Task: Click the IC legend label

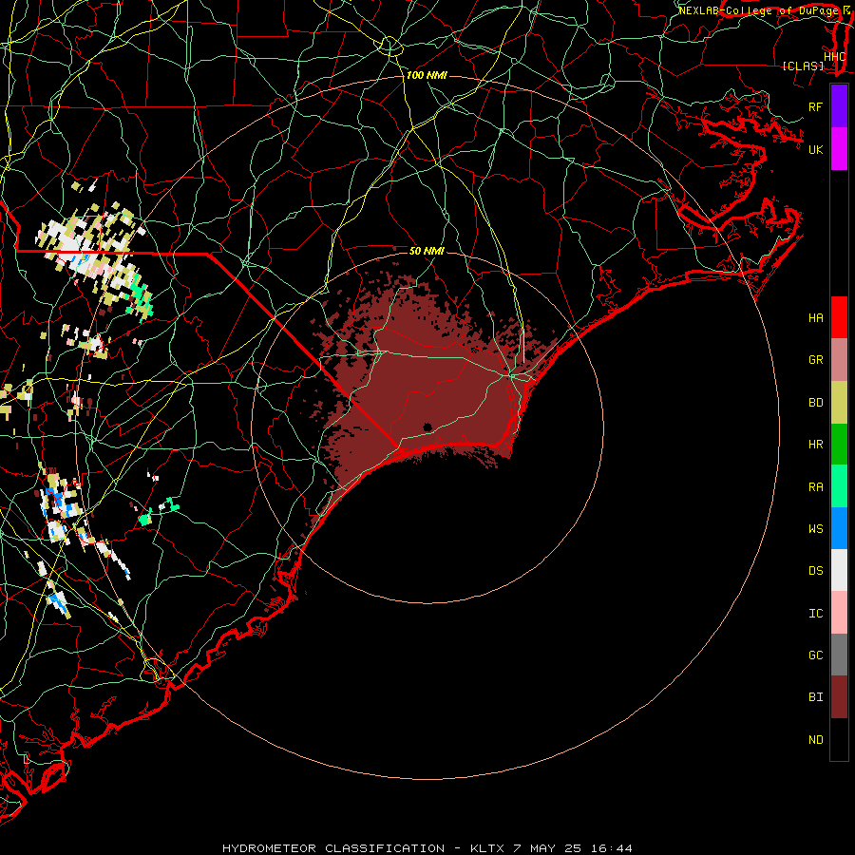Action: (x=815, y=614)
